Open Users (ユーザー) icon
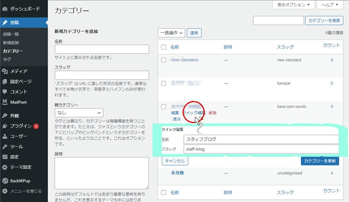The height and width of the screenshot is (202, 349). click(5, 136)
